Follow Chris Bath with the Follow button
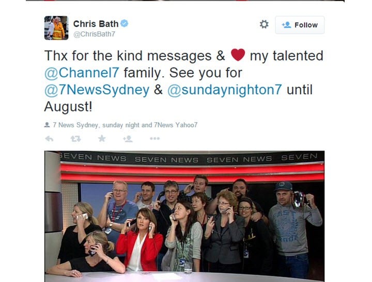 [300, 25]
